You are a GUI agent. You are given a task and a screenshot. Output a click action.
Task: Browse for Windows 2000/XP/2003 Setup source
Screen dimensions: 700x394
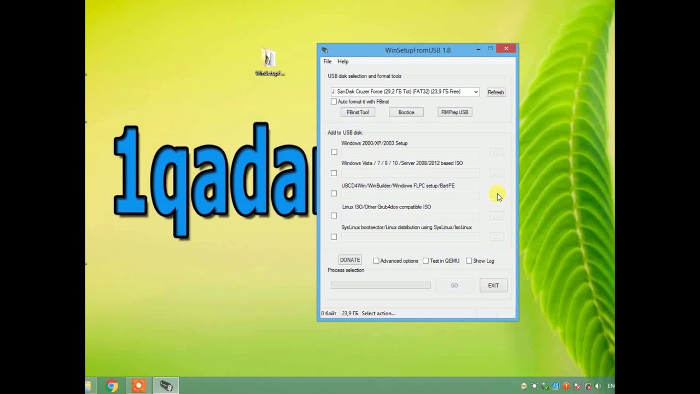point(497,152)
